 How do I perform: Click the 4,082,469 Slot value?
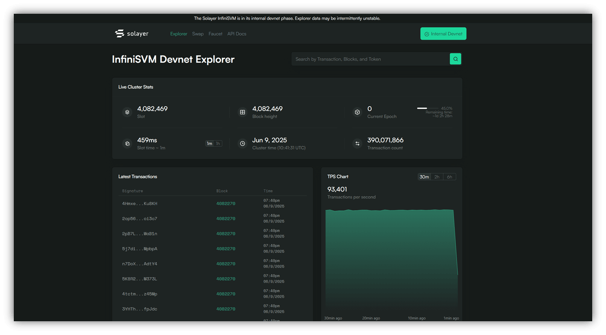tap(152, 109)
